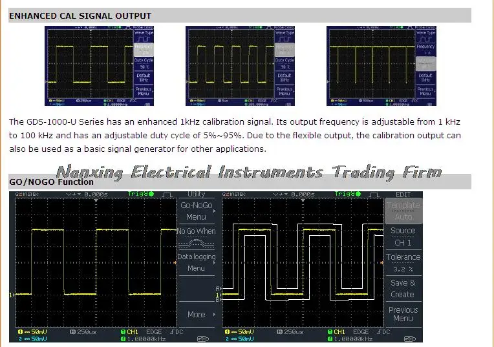Click the square-wave icon beside Trig'd on right scope

pos(374,195)
